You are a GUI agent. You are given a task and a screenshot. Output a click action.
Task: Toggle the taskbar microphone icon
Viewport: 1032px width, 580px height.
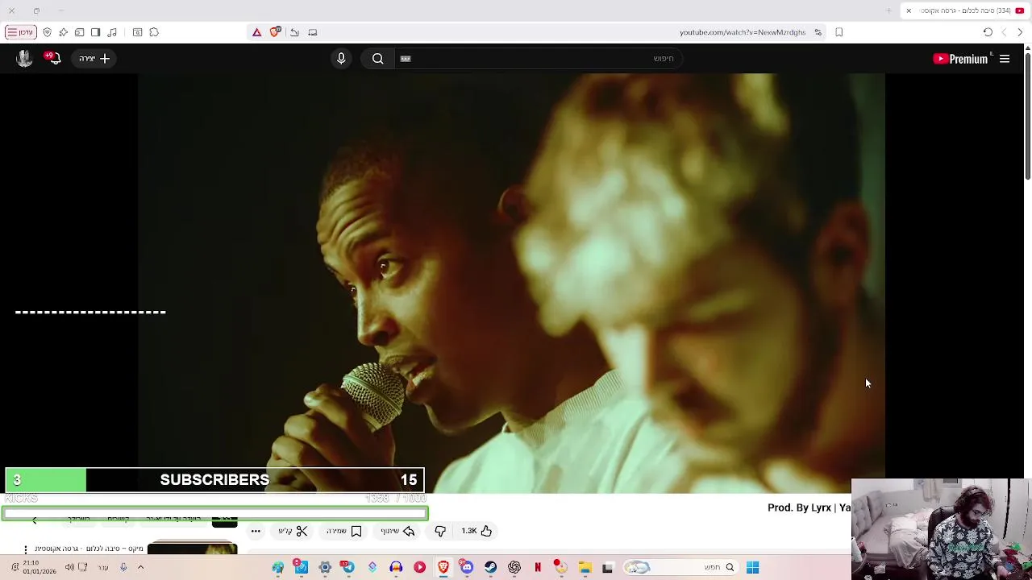pyautogui.click(x=123, y=567)
